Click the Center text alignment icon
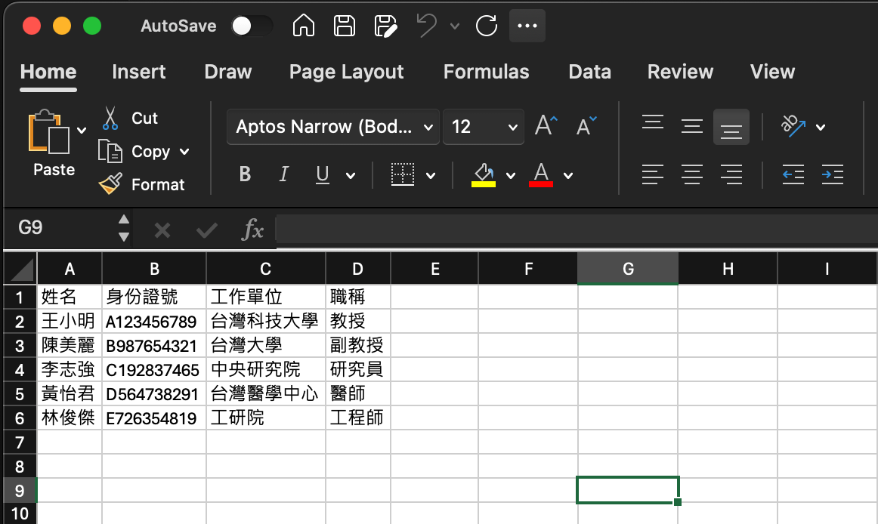 (x=691, y=175)
